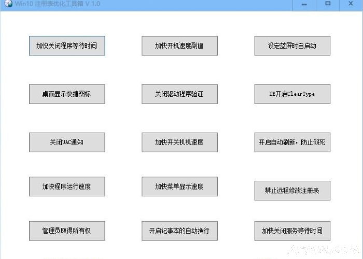Click 禁止远程修改注册表 button
The height and width of the screenshot is (259, 363).
(x=292, y=191)
